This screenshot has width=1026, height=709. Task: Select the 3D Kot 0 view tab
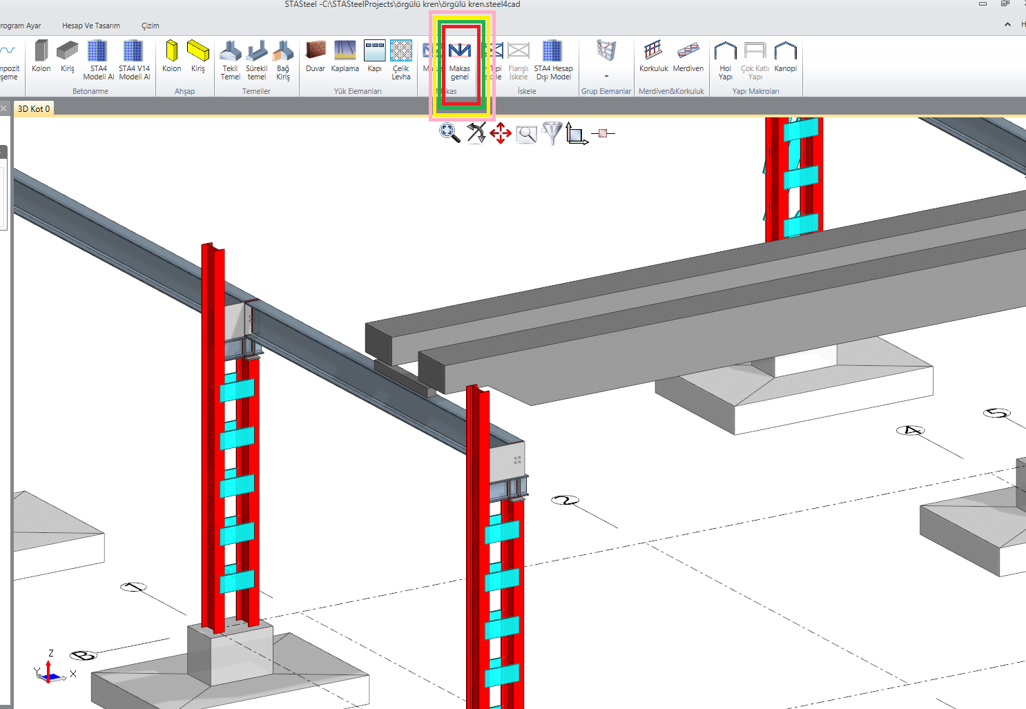click(34, 109)
